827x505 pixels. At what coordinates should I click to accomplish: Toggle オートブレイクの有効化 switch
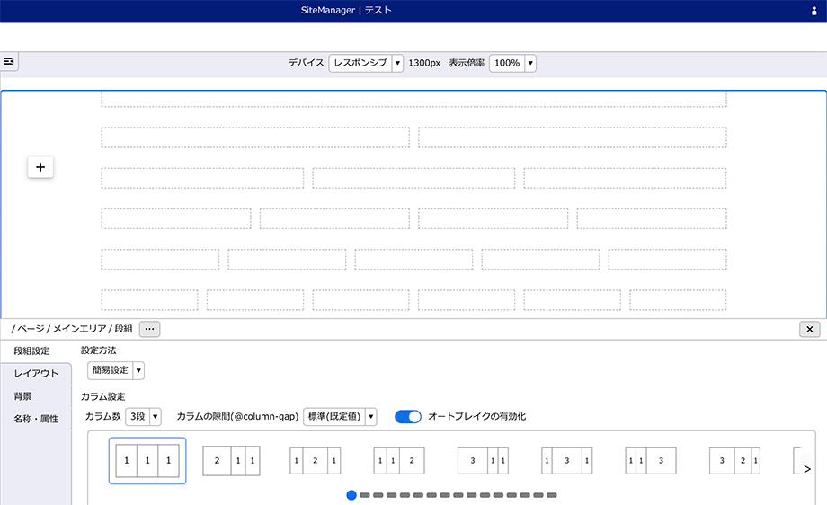pos(408,416)
